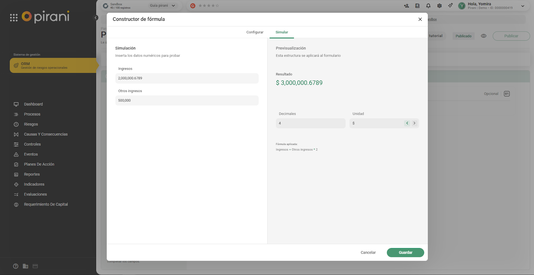Click the add user icon in header
Screen dimensions: 534x275
pos(406,6)
